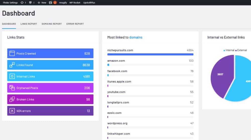Screen dimensions: 251x140
Task: Open the WP Rocket admin bar menu
Action: coord(75,2)
